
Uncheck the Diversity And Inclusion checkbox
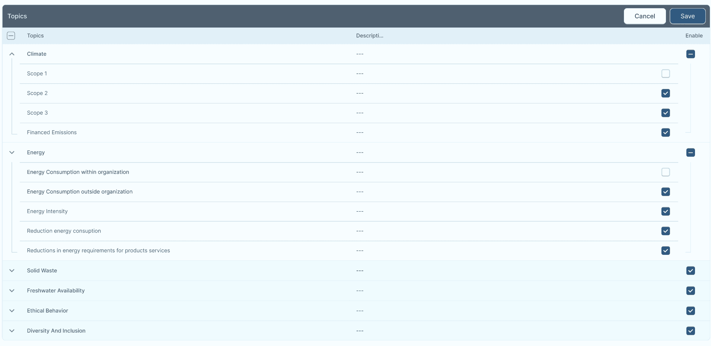point(691,331)
